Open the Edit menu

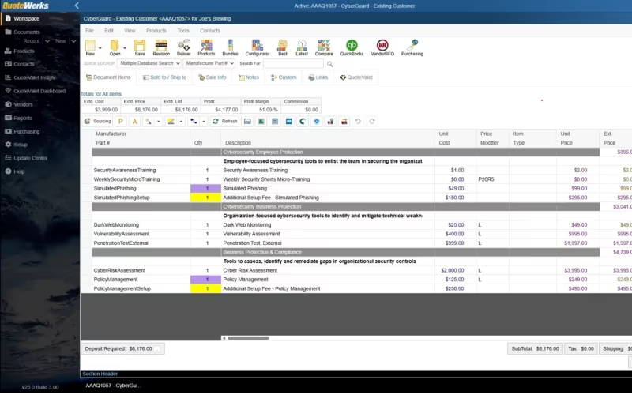tap(109, 31)
